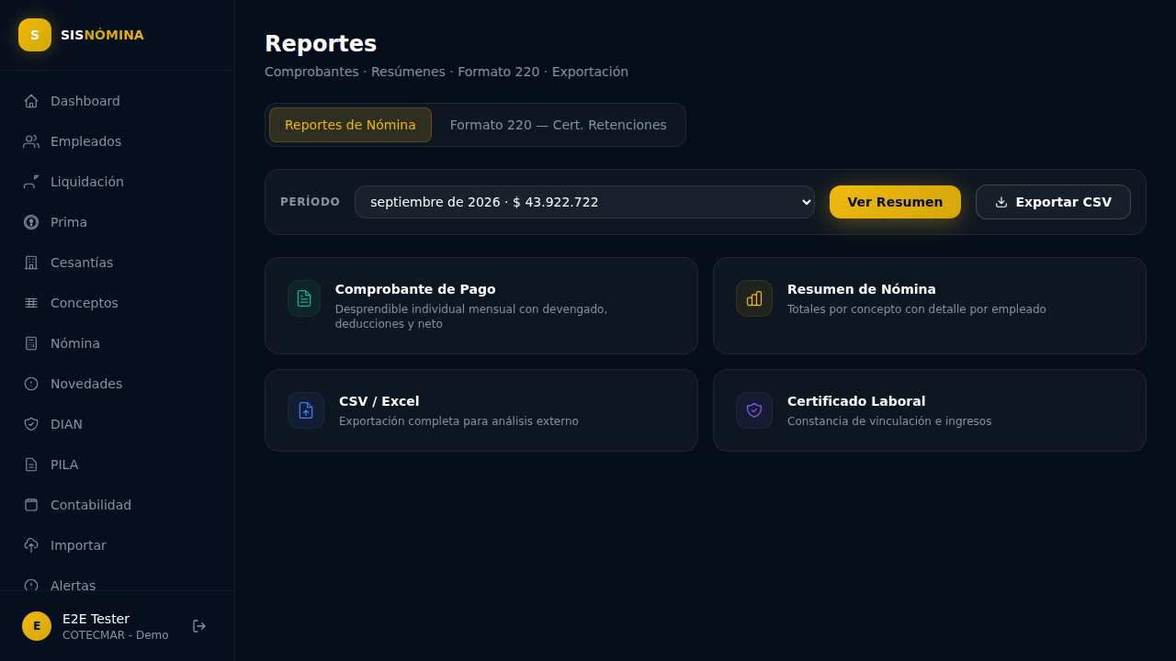Click the DIAN shield icon
Image resolution: width=1176 pixels, height=661 pixels.
point(31,424)
